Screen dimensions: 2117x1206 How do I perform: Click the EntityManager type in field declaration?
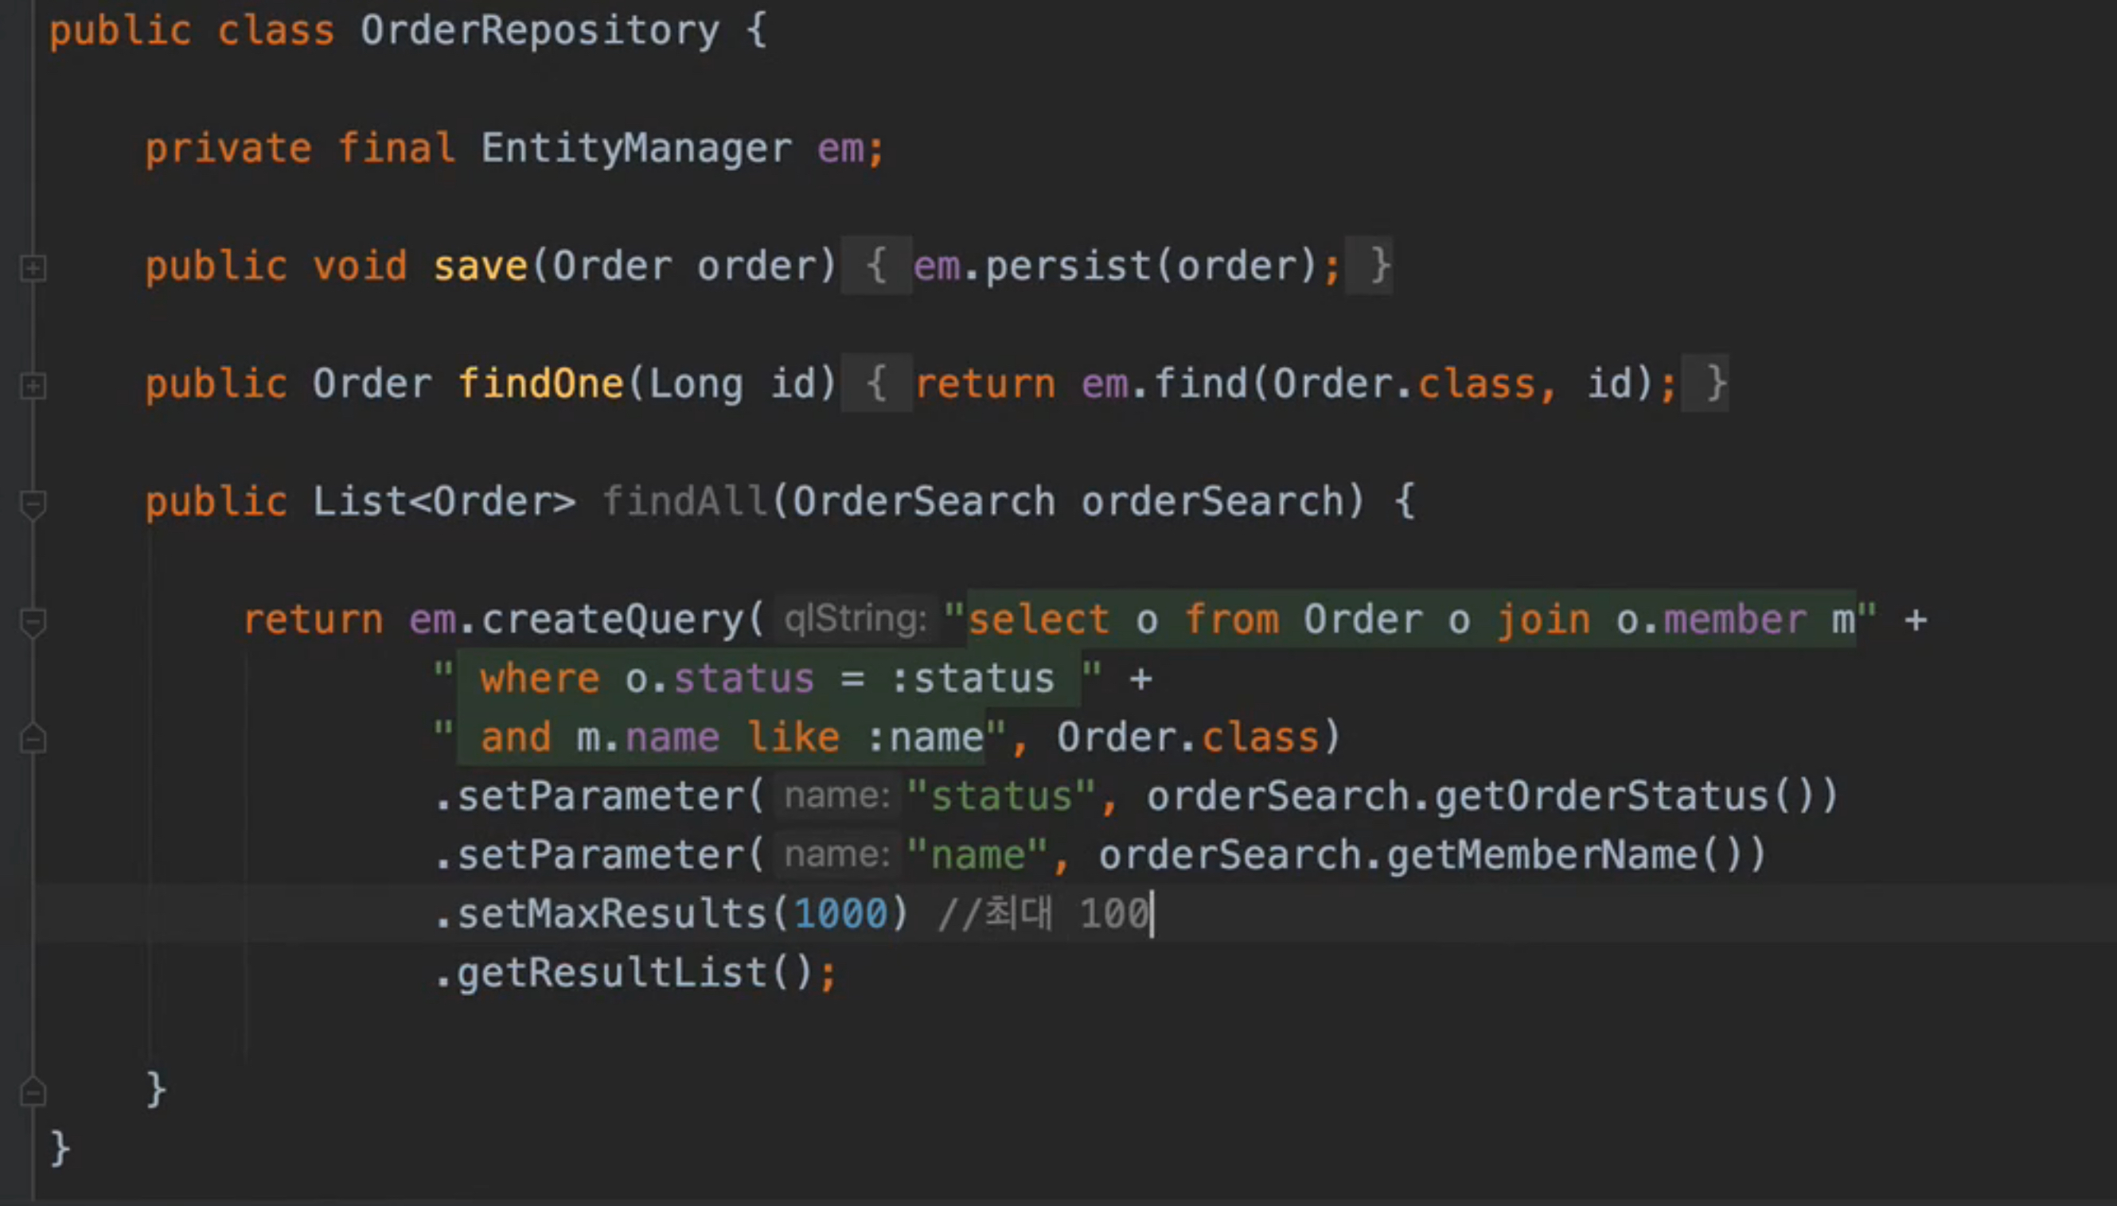pos(636,148)
